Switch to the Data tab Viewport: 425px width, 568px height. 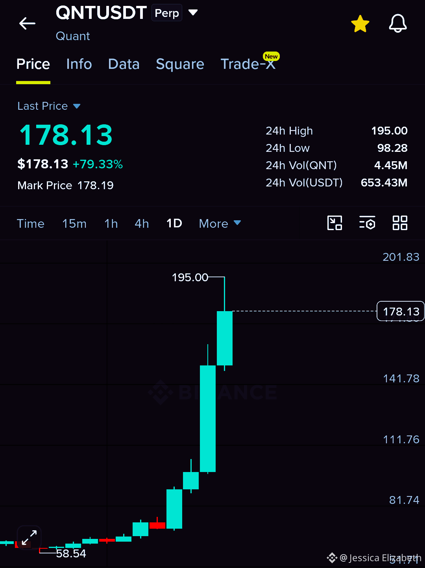pos(124,64)
